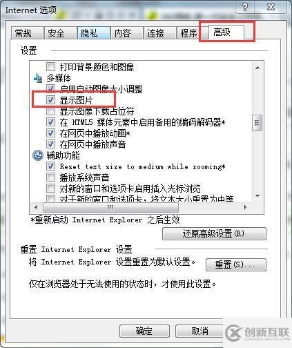Confirm with the 确定 button
This screenshot has height=348, width=292.
[x=144, y=331]
